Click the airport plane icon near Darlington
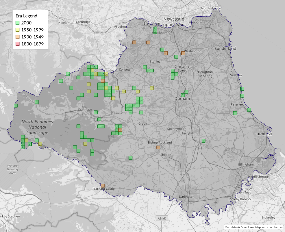 tap(216, 202)
